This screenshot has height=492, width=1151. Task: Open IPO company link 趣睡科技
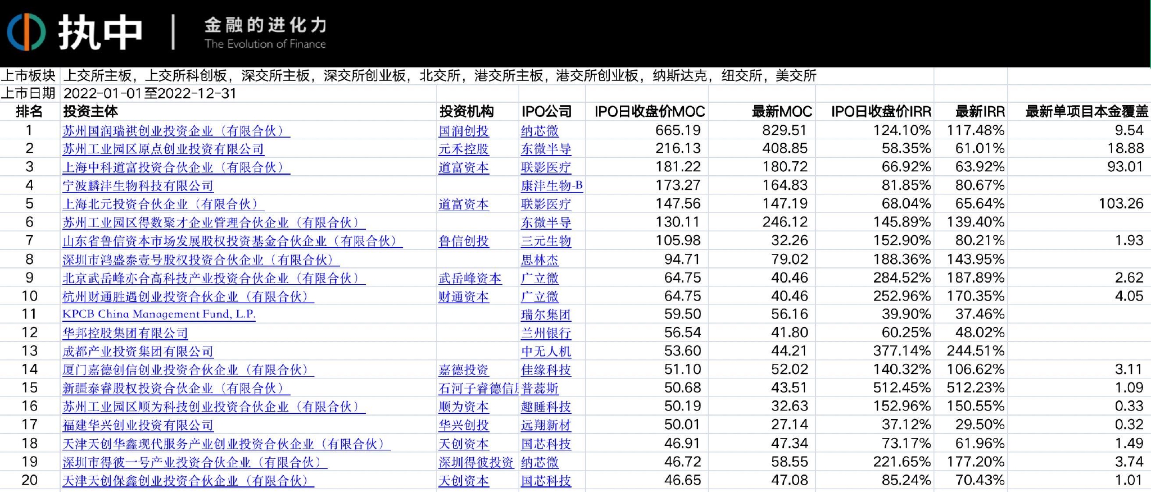click(546, 407)
